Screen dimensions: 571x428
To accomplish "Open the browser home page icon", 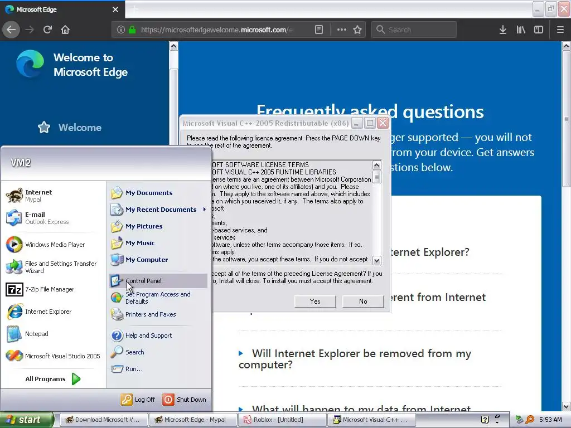I will pos(65,30).
